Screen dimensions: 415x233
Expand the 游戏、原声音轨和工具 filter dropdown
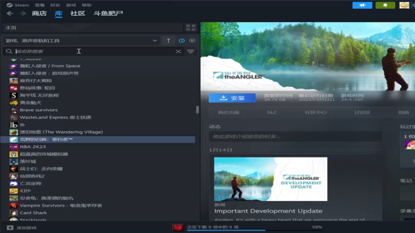(81, 41)
